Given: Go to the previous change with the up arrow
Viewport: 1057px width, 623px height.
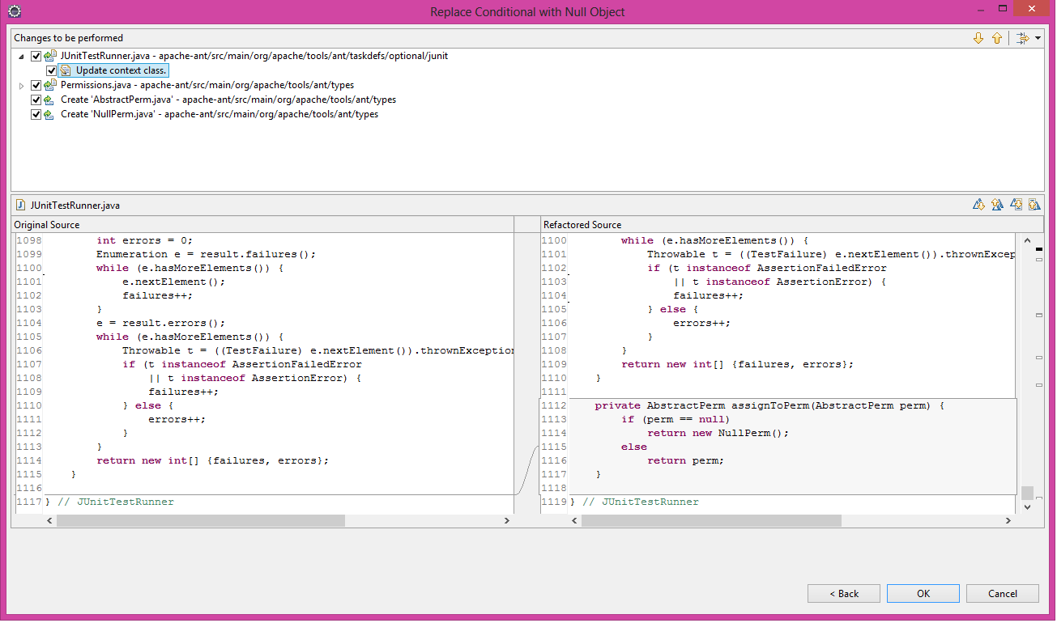Looking at the screenshot, I should pyautogui.click(x=997, y=38).
